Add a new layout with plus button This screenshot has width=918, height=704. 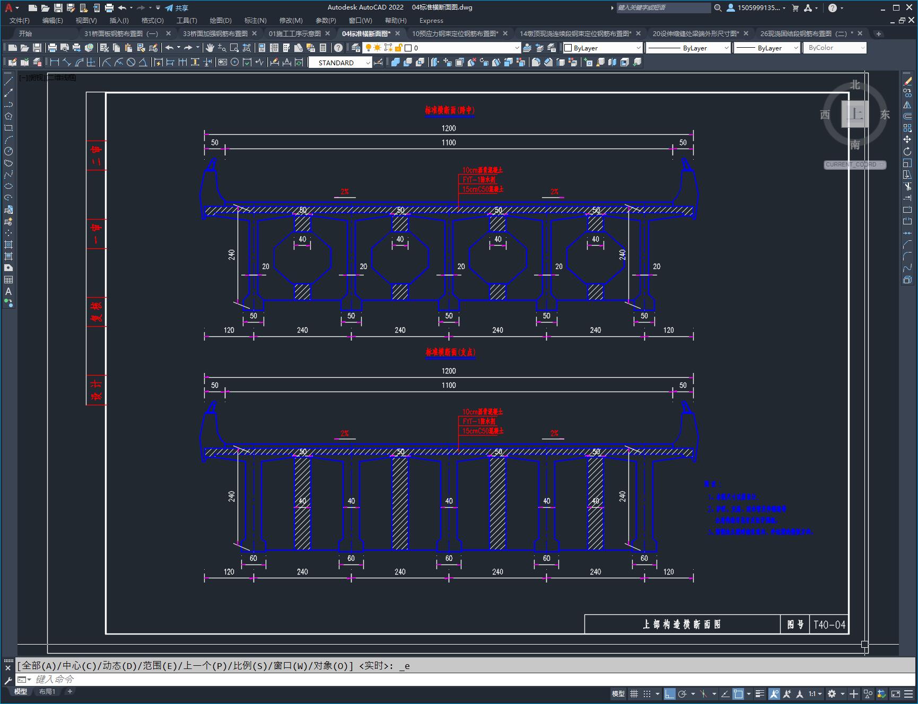tap(69, 691)
